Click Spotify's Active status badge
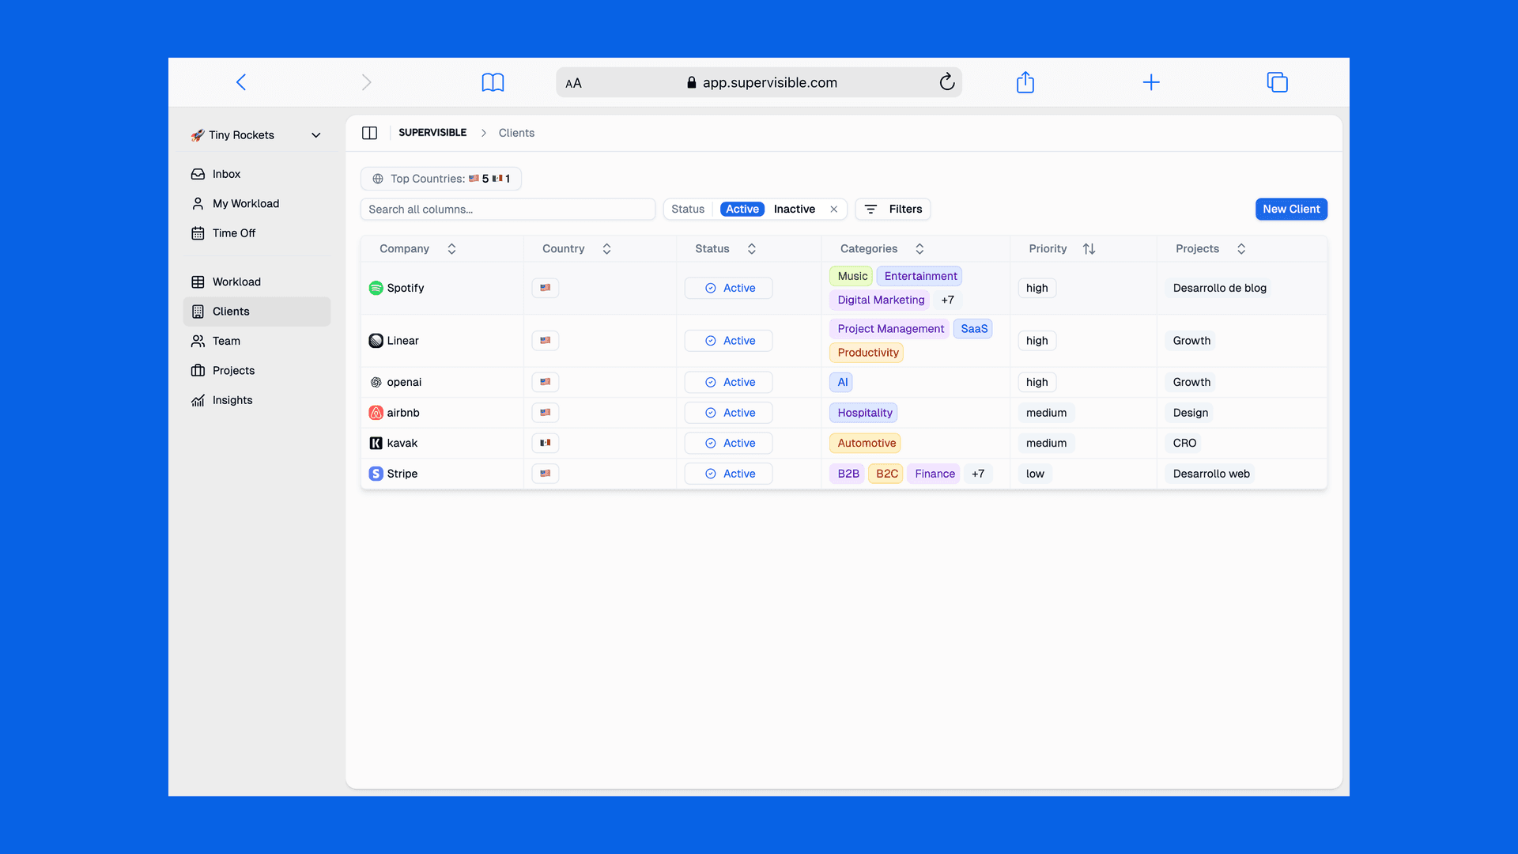1518x854 pixels. 728,288
